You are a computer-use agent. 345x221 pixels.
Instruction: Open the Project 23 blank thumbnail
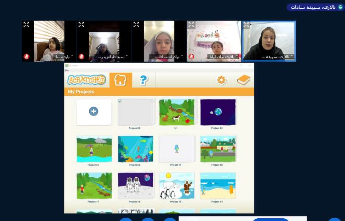pyautogui.click(x=135, y=112)
